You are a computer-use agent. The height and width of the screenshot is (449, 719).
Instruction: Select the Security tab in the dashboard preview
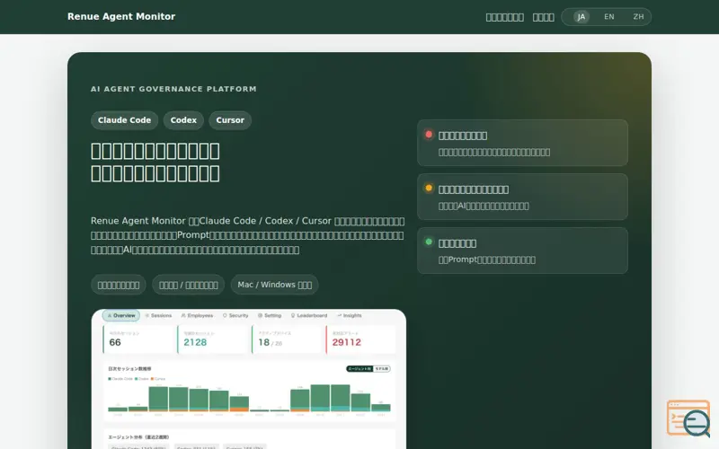click(x=235, y=316)
